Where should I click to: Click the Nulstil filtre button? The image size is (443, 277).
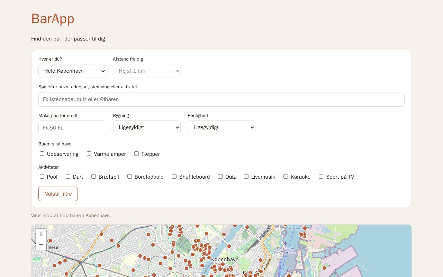pyautogui.click(x=58, y=194)
